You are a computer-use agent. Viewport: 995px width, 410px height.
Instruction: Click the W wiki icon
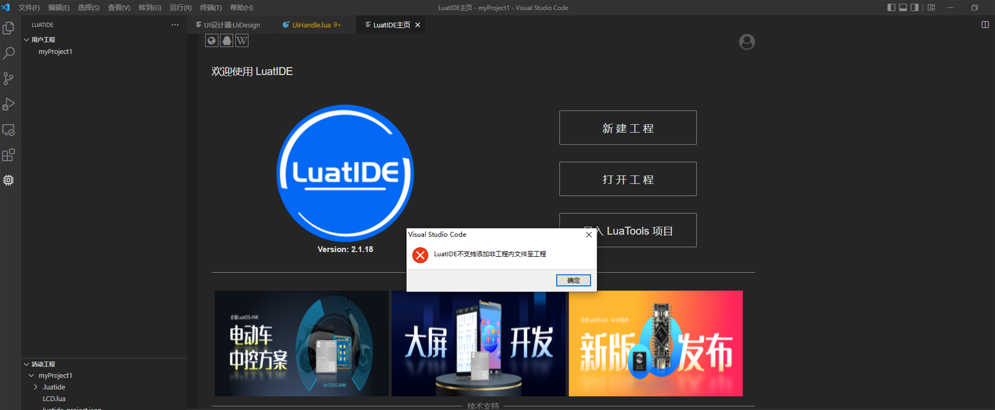242,40
